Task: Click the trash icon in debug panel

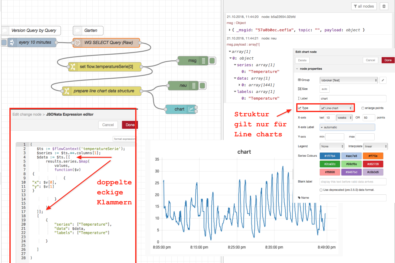Action: point(384,6)
